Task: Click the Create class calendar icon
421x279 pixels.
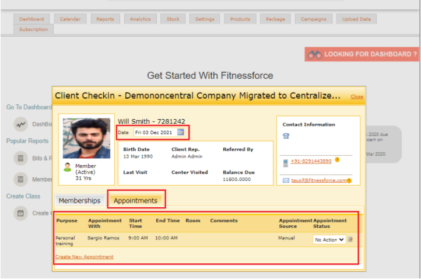Action: (20, 213)
